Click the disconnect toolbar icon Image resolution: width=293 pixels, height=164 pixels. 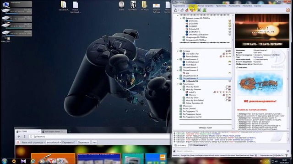(x=182, y=10)
